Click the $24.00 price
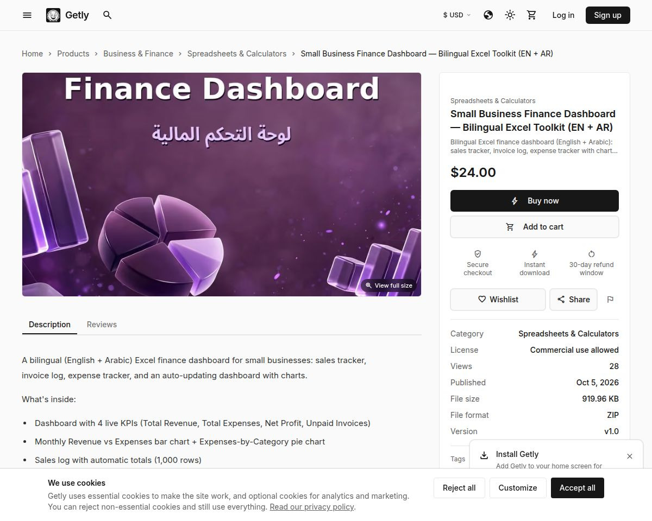Screen dimensions: 652x521 473,173
